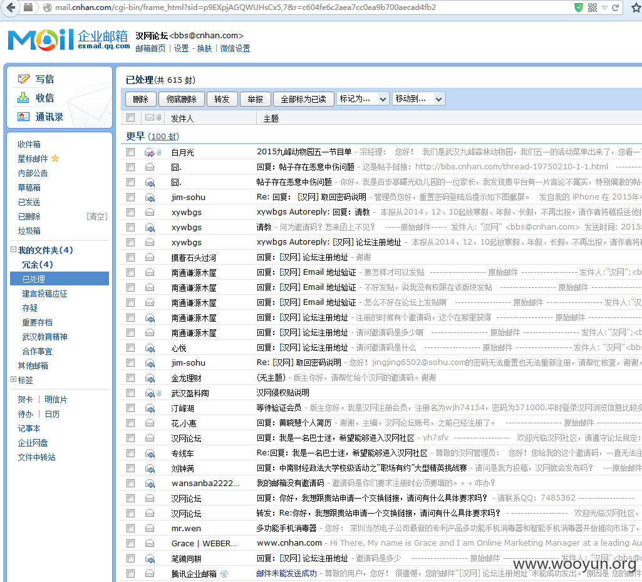
Task: Open address bar dropdown arrow
Action: [604, 8]
